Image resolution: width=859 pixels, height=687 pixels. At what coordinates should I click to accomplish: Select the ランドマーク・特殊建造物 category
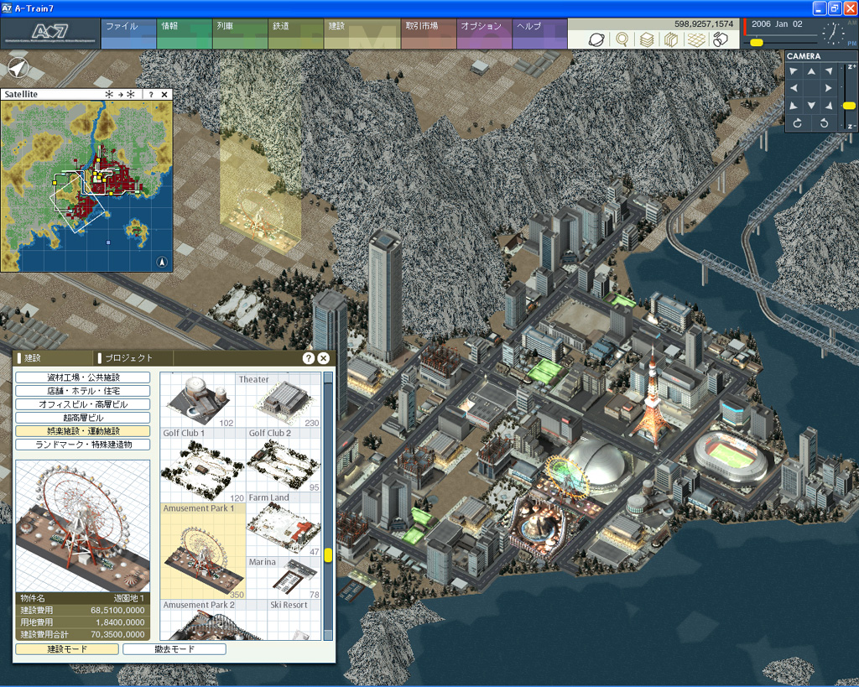(83, 445)
